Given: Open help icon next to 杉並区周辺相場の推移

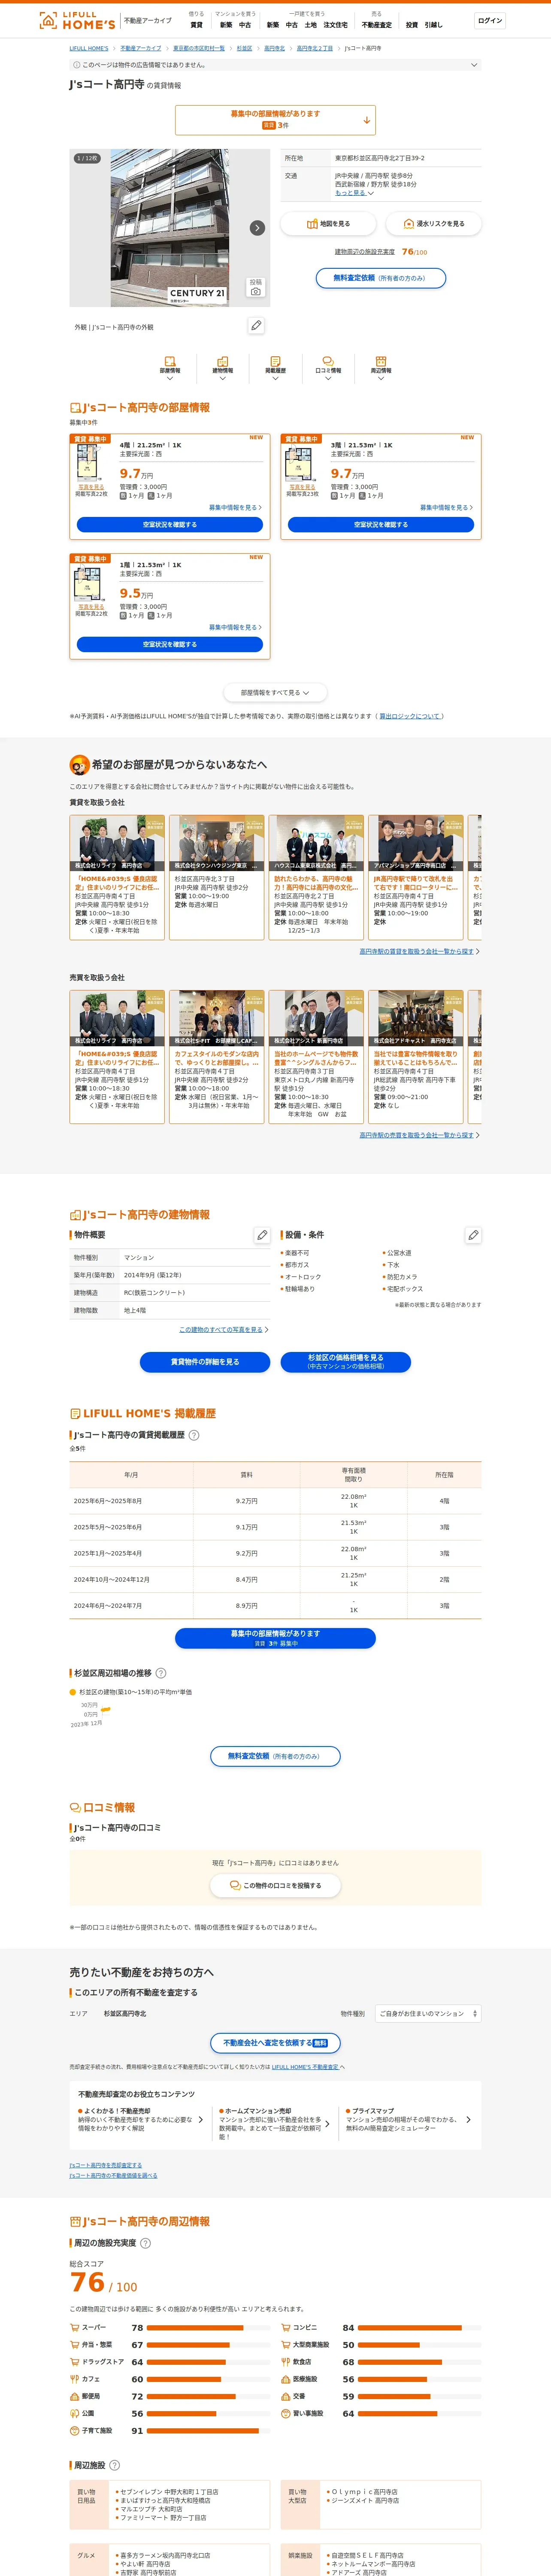Looking at the screenshot, I should [161, 1673].
